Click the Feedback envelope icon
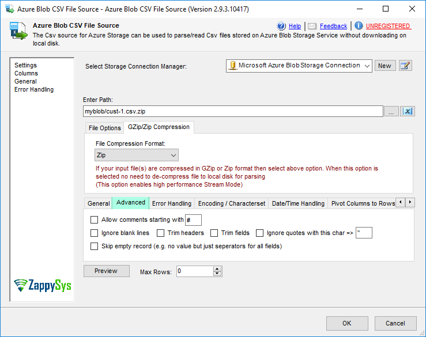 (312, 26)
